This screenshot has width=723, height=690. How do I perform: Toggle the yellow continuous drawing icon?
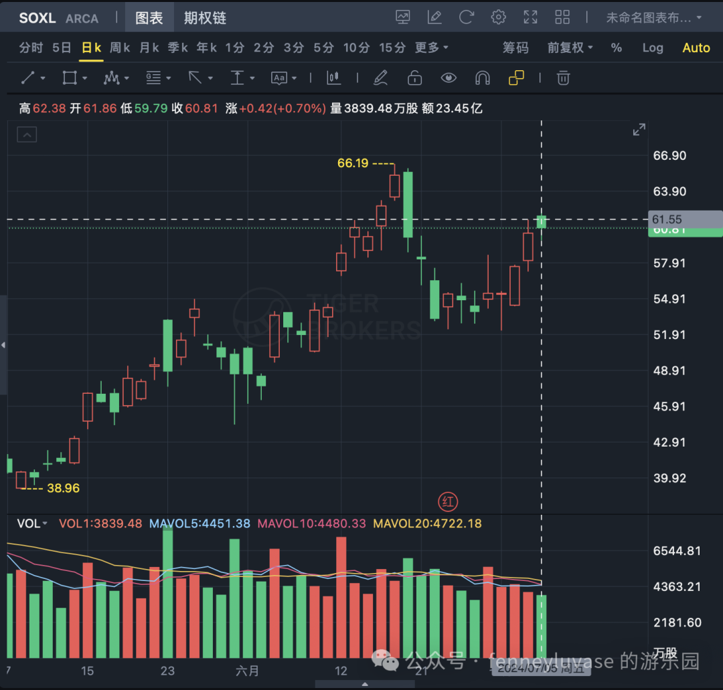[516, 78]
